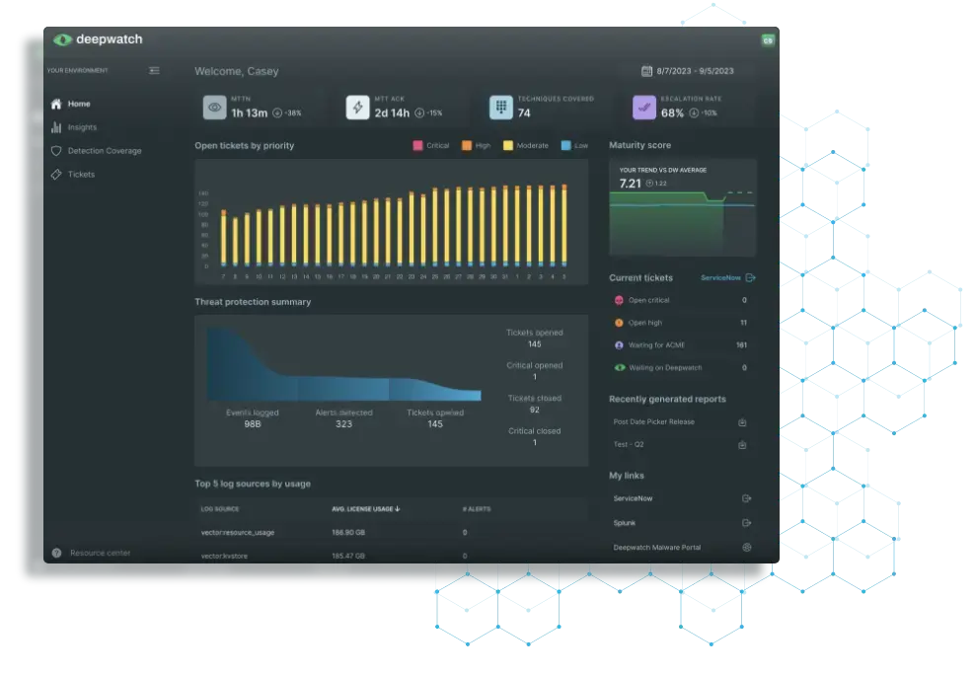
Task: Click the MTTN value 1h 13m
Action: [250, 113]
